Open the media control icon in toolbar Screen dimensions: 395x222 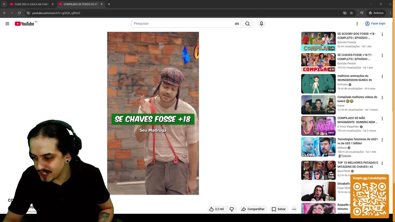tap(361, 13)
